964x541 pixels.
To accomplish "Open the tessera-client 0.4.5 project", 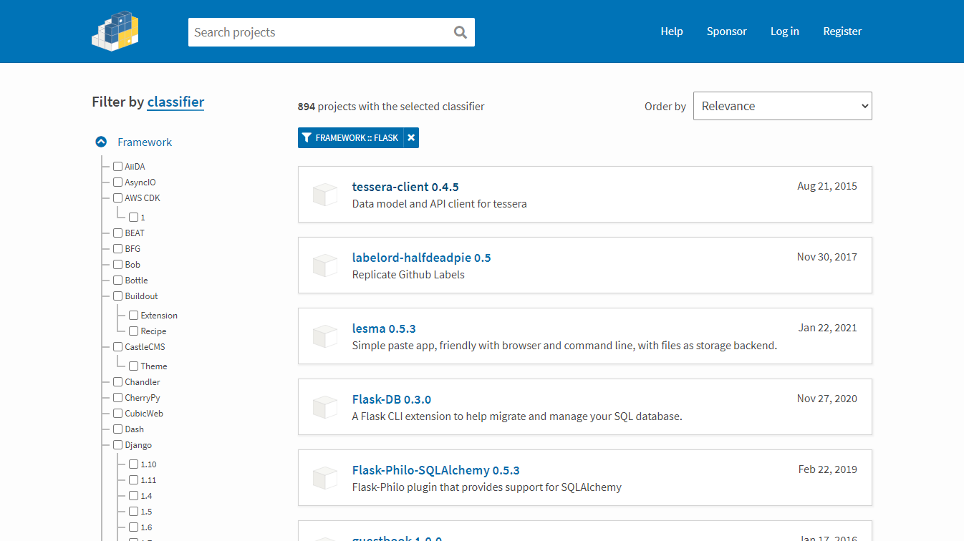I will 405,187.
